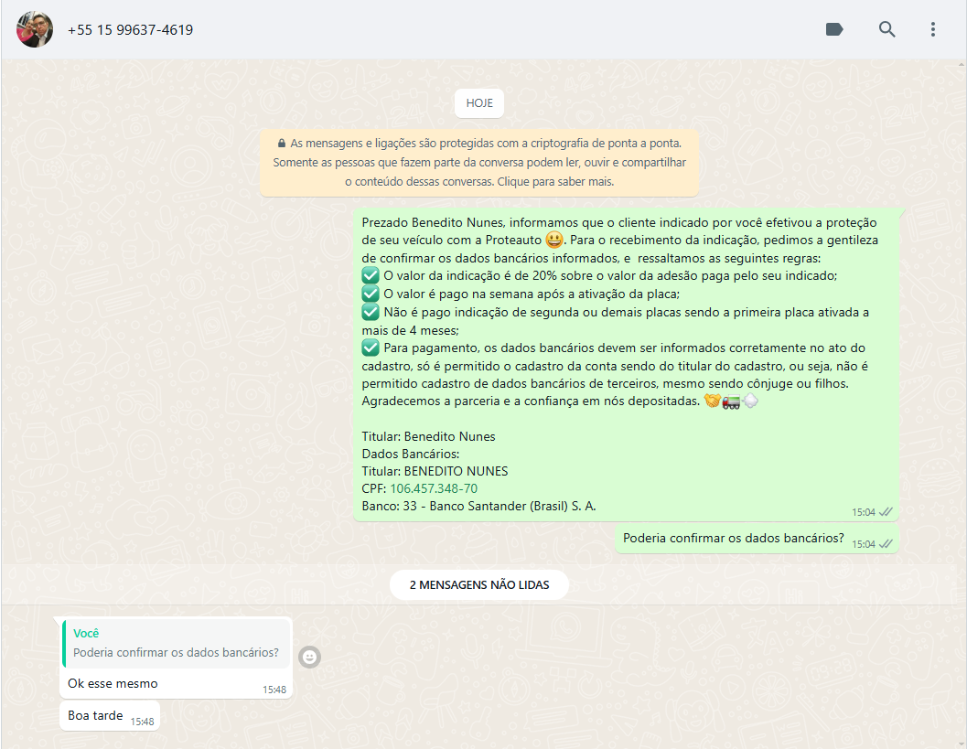Click read receipt checkmarks on Prezado message
This screenshot has width=967, height=749.
coord(886,512)
